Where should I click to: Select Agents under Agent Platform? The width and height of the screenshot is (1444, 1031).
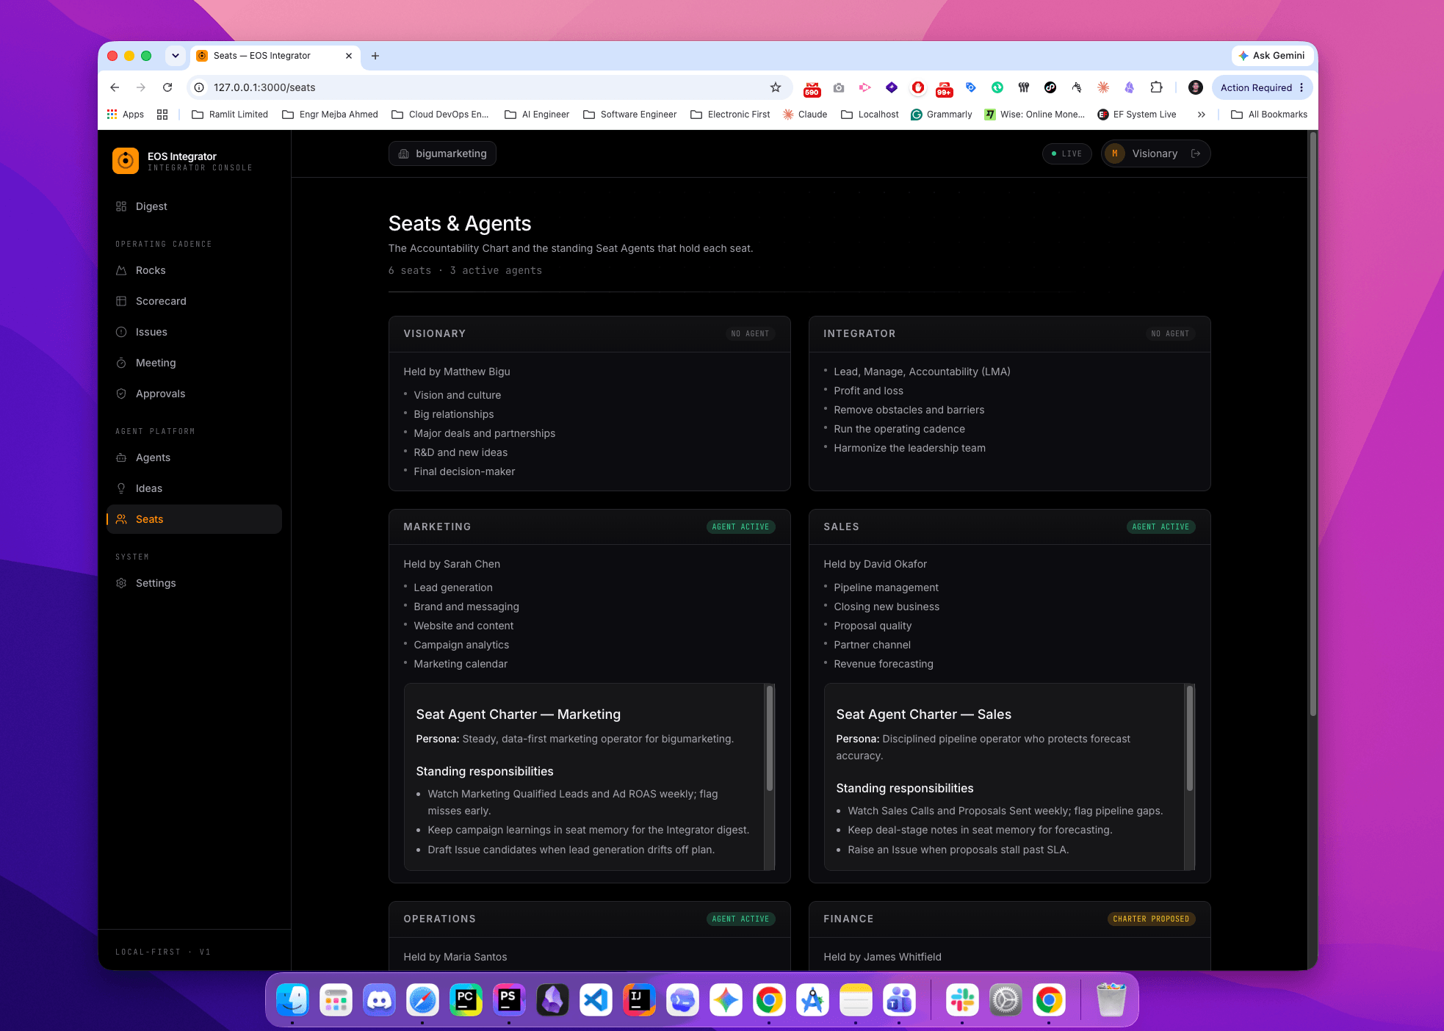pyautogui.click(x=194, y=457)
